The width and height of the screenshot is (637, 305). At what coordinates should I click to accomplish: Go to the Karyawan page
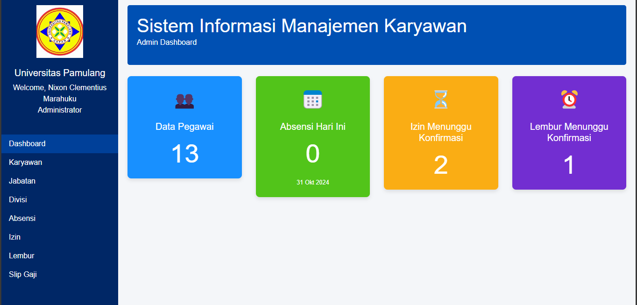[x=26, y=163]
